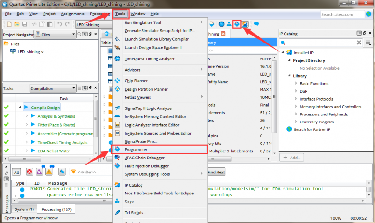Viewport: 375px width, 223px height.
Task: Open the Netlist Viewers submenu
Action: pos(159,97)
